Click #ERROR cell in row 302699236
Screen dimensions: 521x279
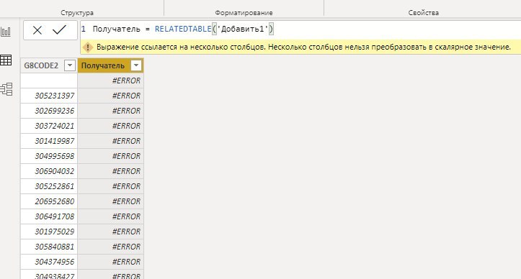click(x=111, y=111)
